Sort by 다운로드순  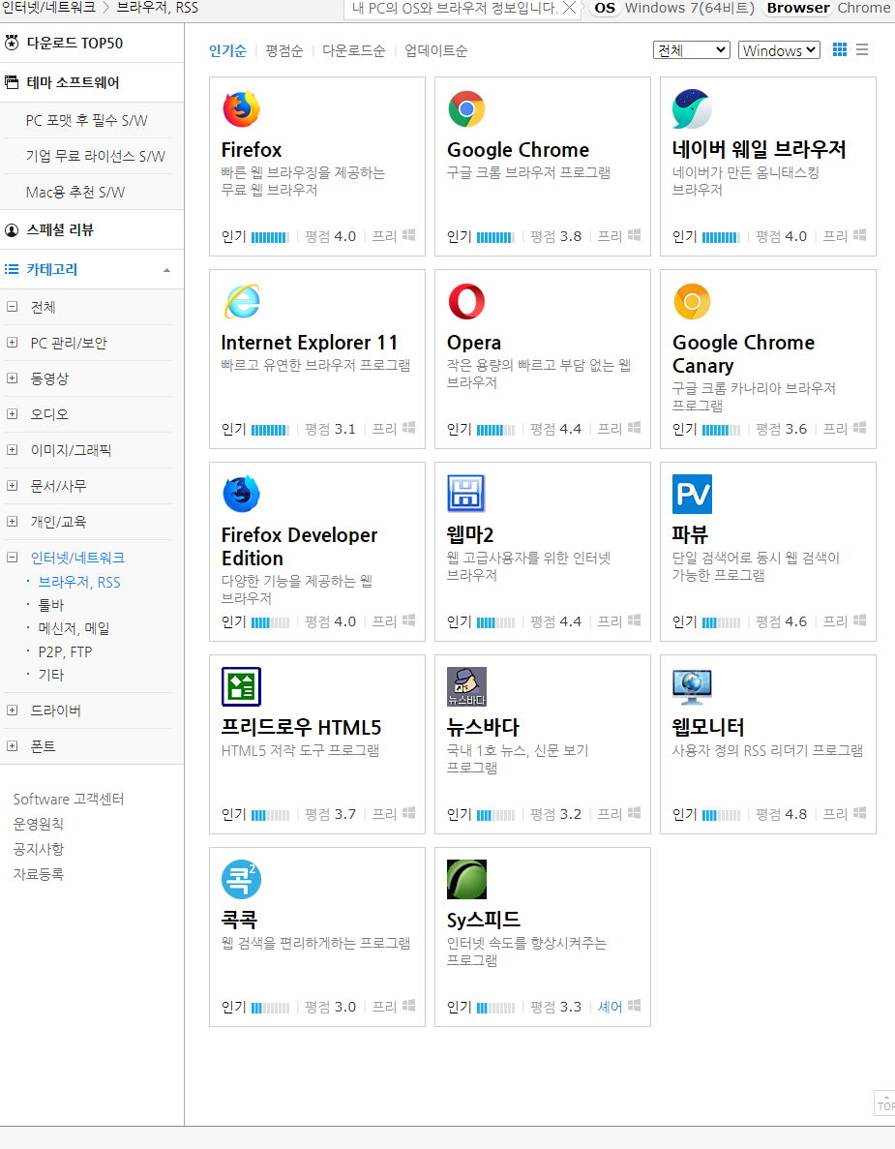[x=354, y=50]
